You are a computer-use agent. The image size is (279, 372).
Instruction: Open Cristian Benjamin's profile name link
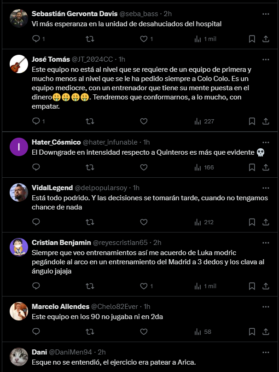pos(61,243)
